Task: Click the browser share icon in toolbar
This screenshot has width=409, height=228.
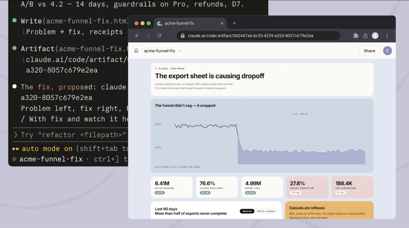Action: tap(365, 35)
